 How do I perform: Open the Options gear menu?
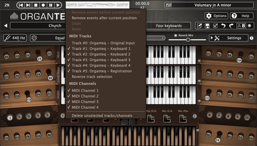tap(216, 16)
